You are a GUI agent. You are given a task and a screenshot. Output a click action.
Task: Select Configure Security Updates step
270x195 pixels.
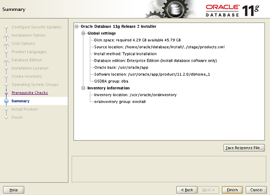pyautogui.click(x=37, y=27)
